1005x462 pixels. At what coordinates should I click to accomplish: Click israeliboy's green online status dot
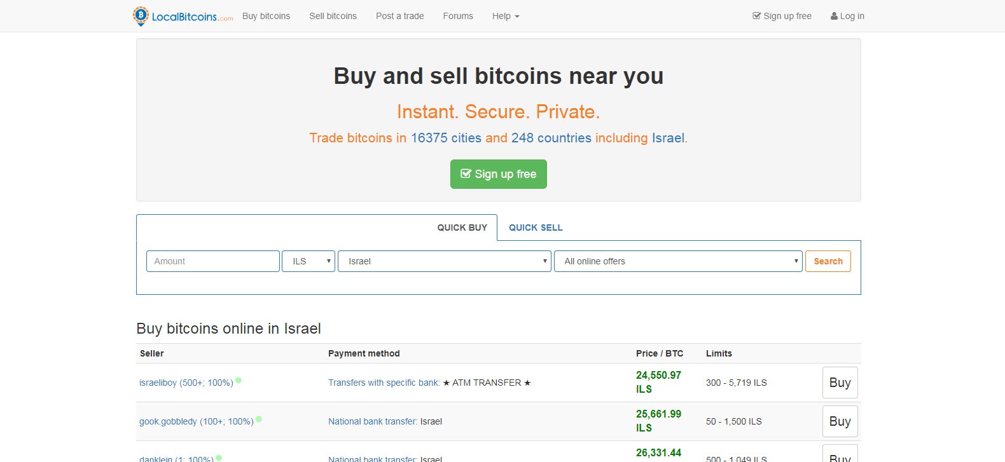[x=239, y=380]
